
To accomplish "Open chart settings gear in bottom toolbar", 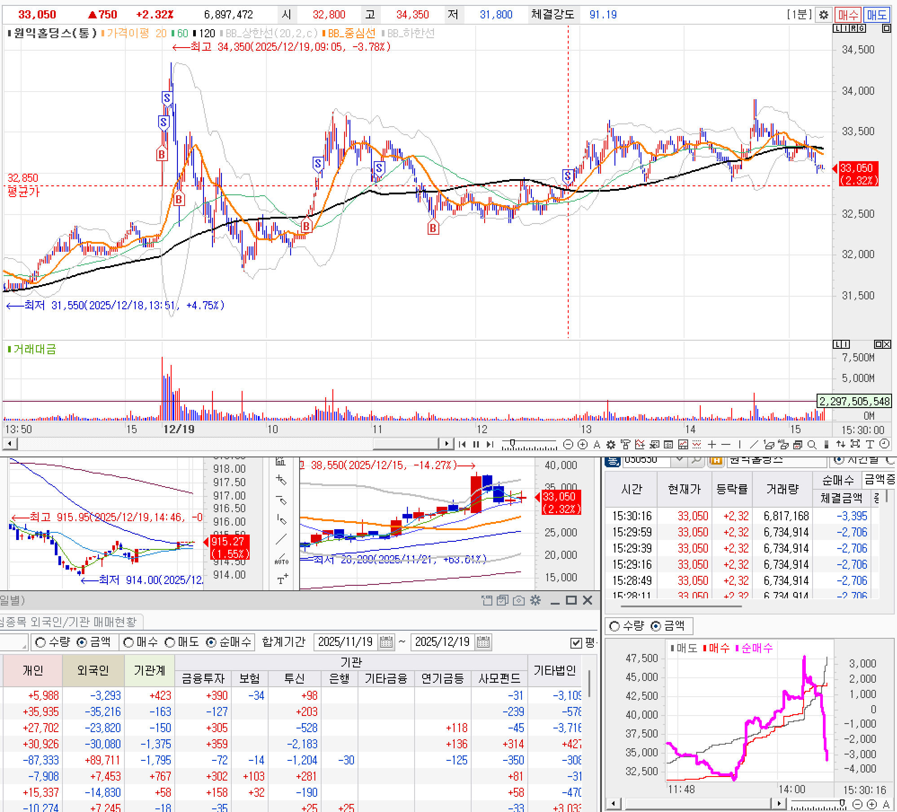I will [x=610, y=444].
